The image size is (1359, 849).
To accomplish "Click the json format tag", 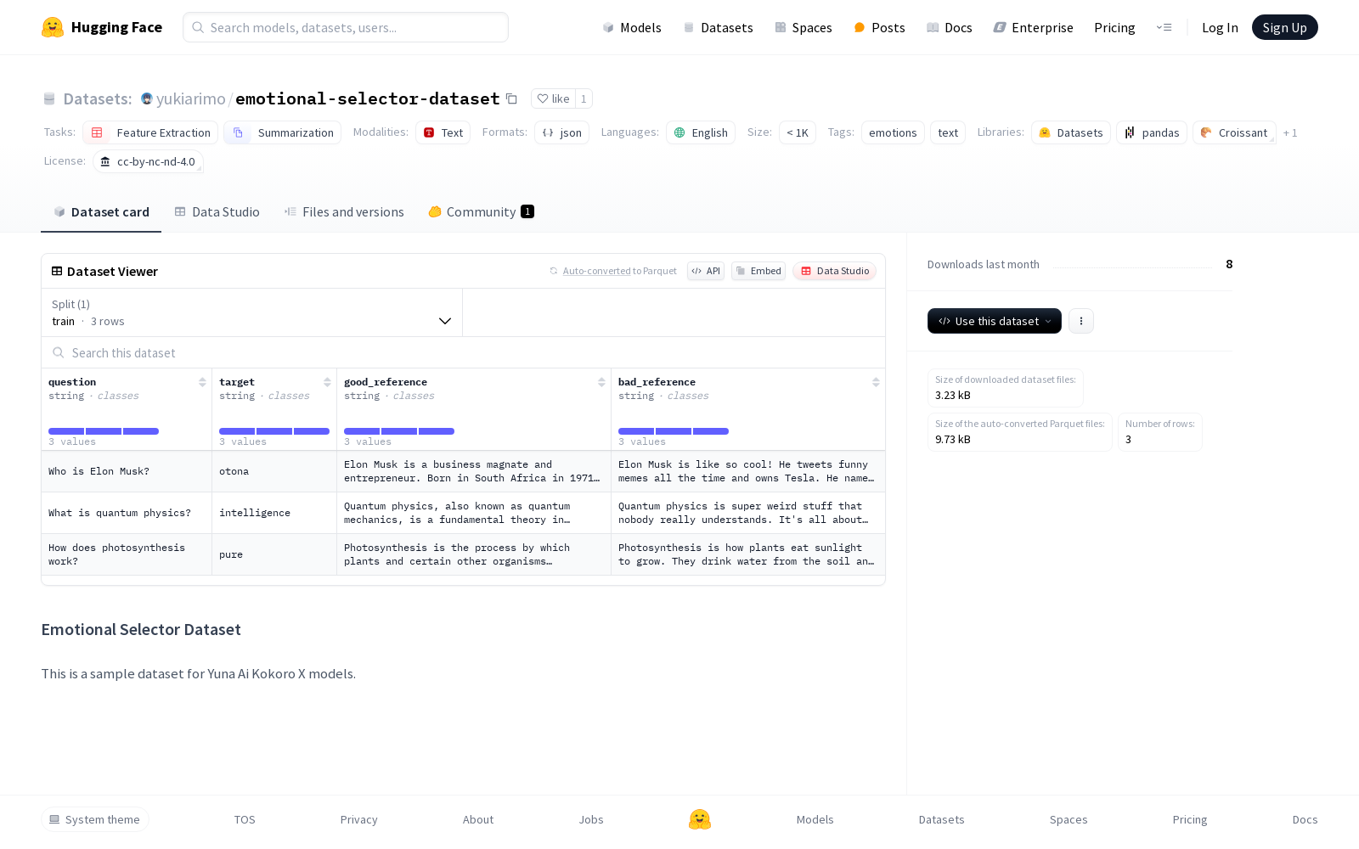I will [562, 132].
